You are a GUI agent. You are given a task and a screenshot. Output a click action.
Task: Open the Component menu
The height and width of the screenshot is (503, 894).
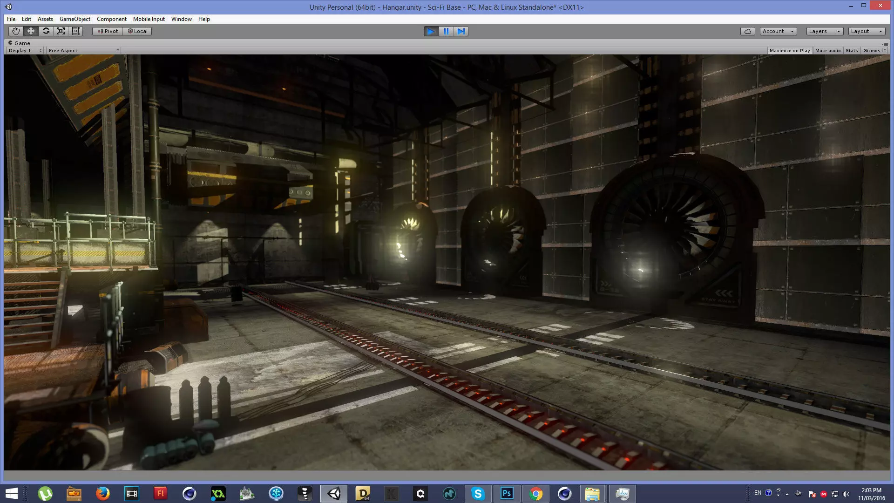tap(112, 19)
